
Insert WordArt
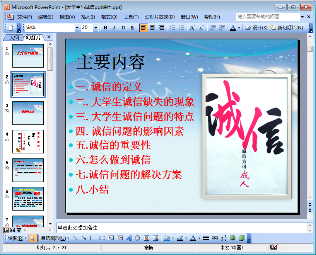(x=129, y=238)
